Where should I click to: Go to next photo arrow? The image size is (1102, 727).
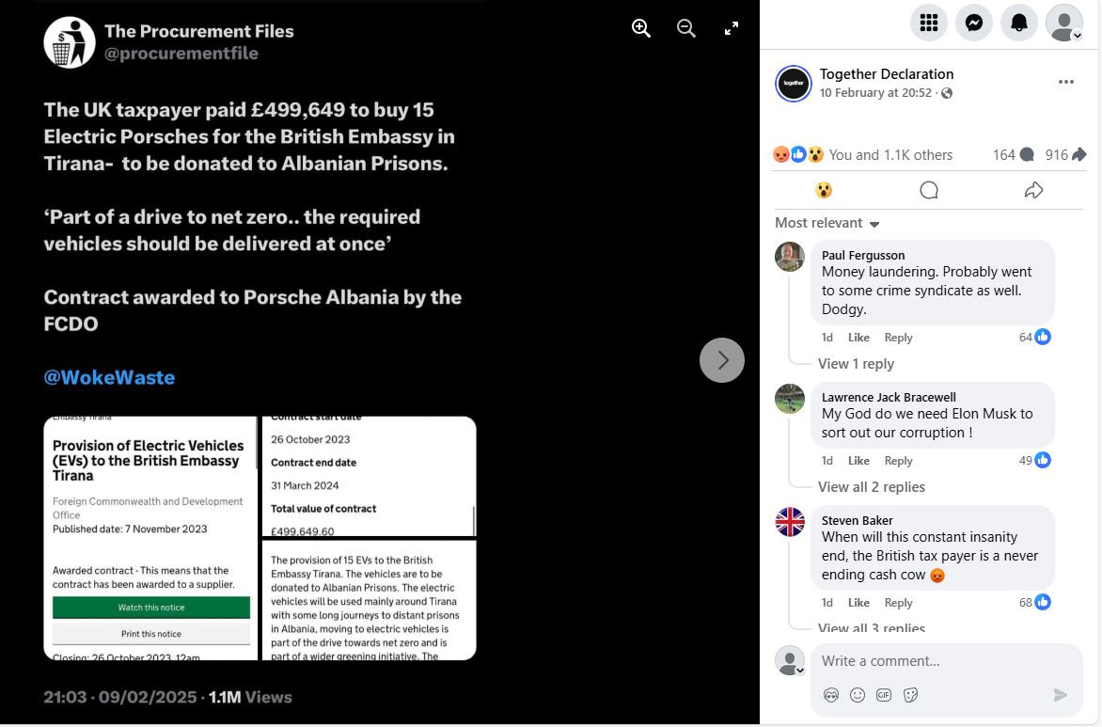pyautogui.click(x=722, y=360)
